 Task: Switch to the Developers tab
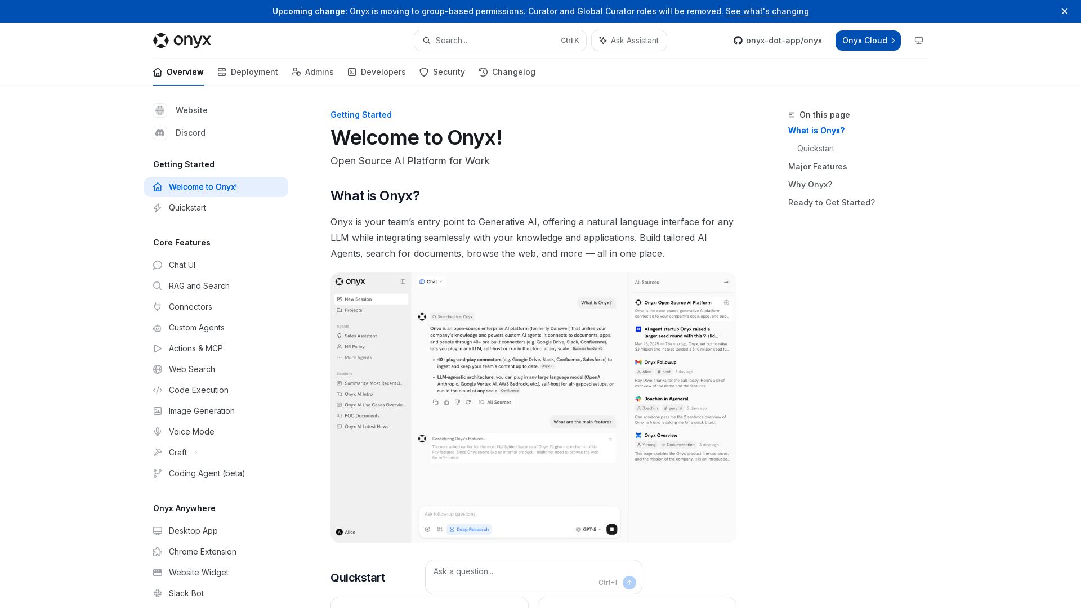pos(376,72)
